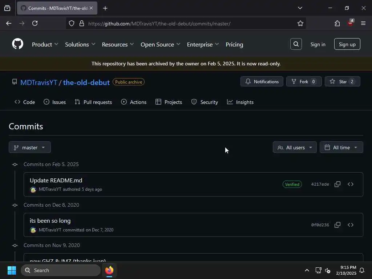Viewport: 372px width, 279px height.
Task: Open Firefox view recent browsing icon
Action: point(7,8)
